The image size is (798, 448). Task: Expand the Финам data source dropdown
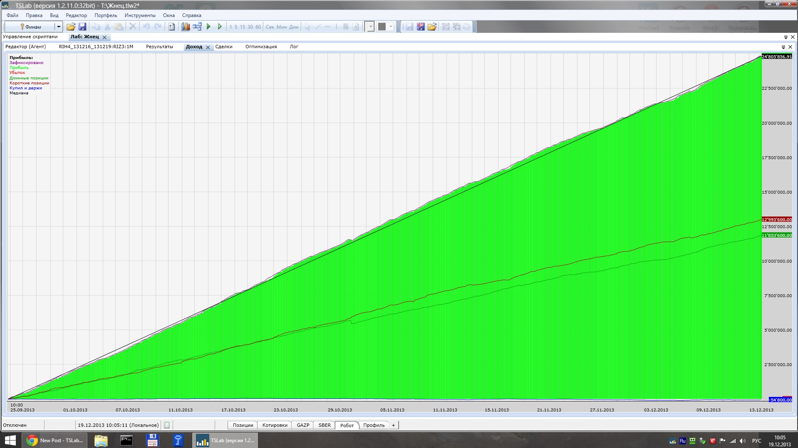click(x=59, y=27)
